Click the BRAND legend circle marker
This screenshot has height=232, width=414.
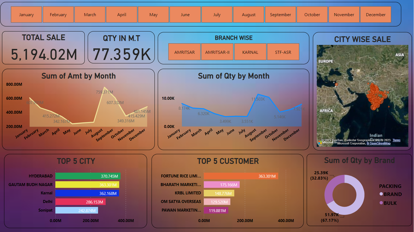tap(381, 194)
